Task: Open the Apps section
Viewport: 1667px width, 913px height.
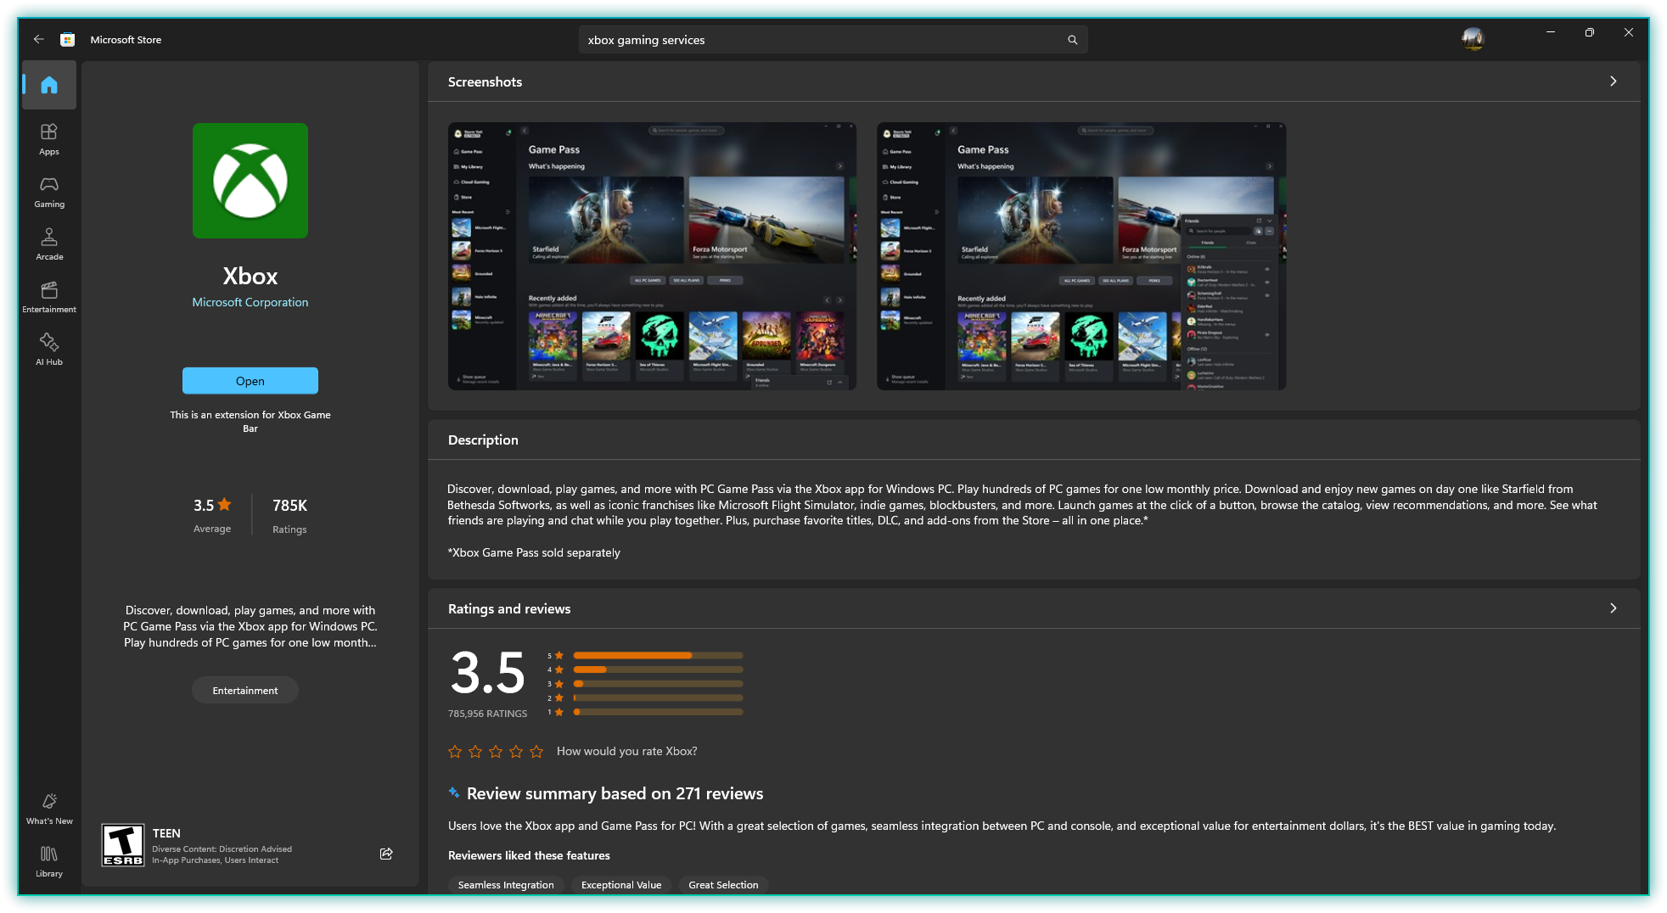Action: point(49,138)
